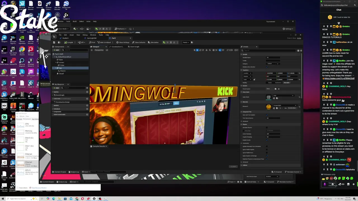The width and height of the screenshot is (358, 201).
Task: Expand the Constraints section
Action: [x=241, y=143]
